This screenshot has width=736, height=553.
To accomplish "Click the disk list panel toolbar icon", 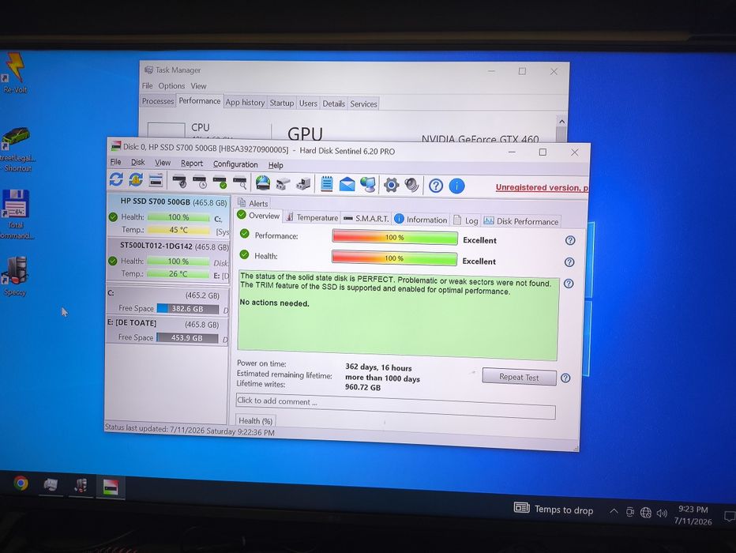I will click(x=156, y=180).
